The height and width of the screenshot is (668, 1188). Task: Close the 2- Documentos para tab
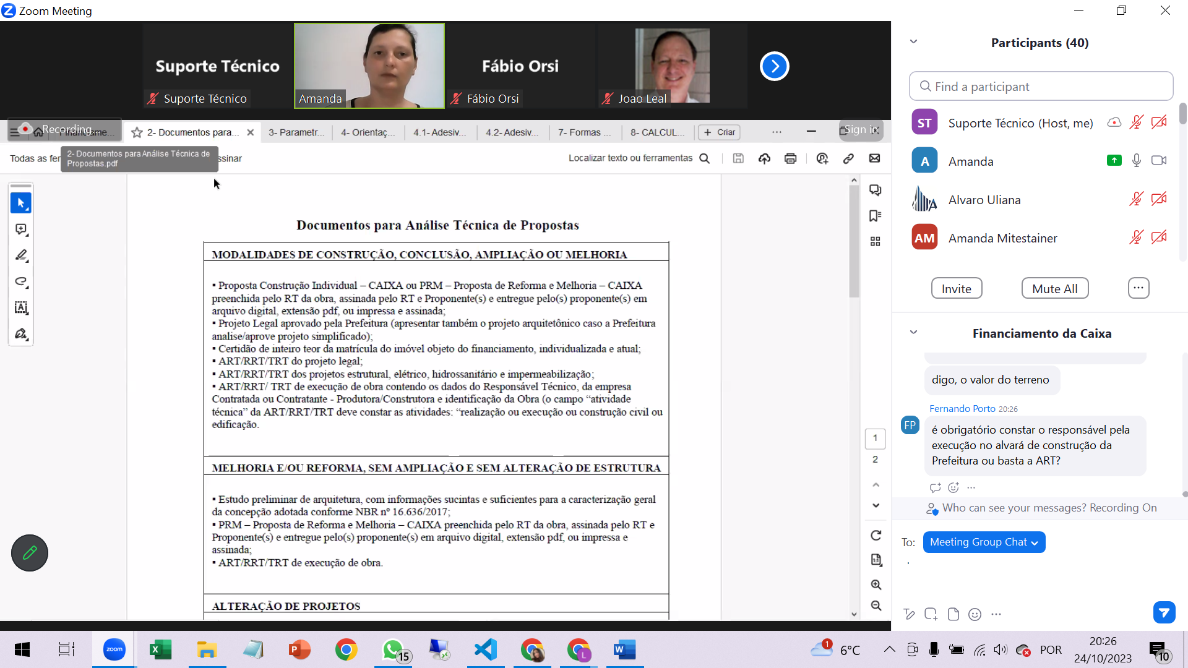click(250, 132)
